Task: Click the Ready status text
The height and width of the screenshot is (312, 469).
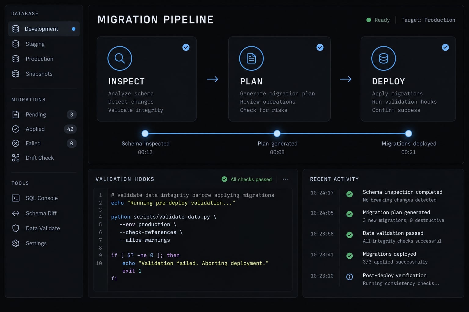Action: coord(382,20)
